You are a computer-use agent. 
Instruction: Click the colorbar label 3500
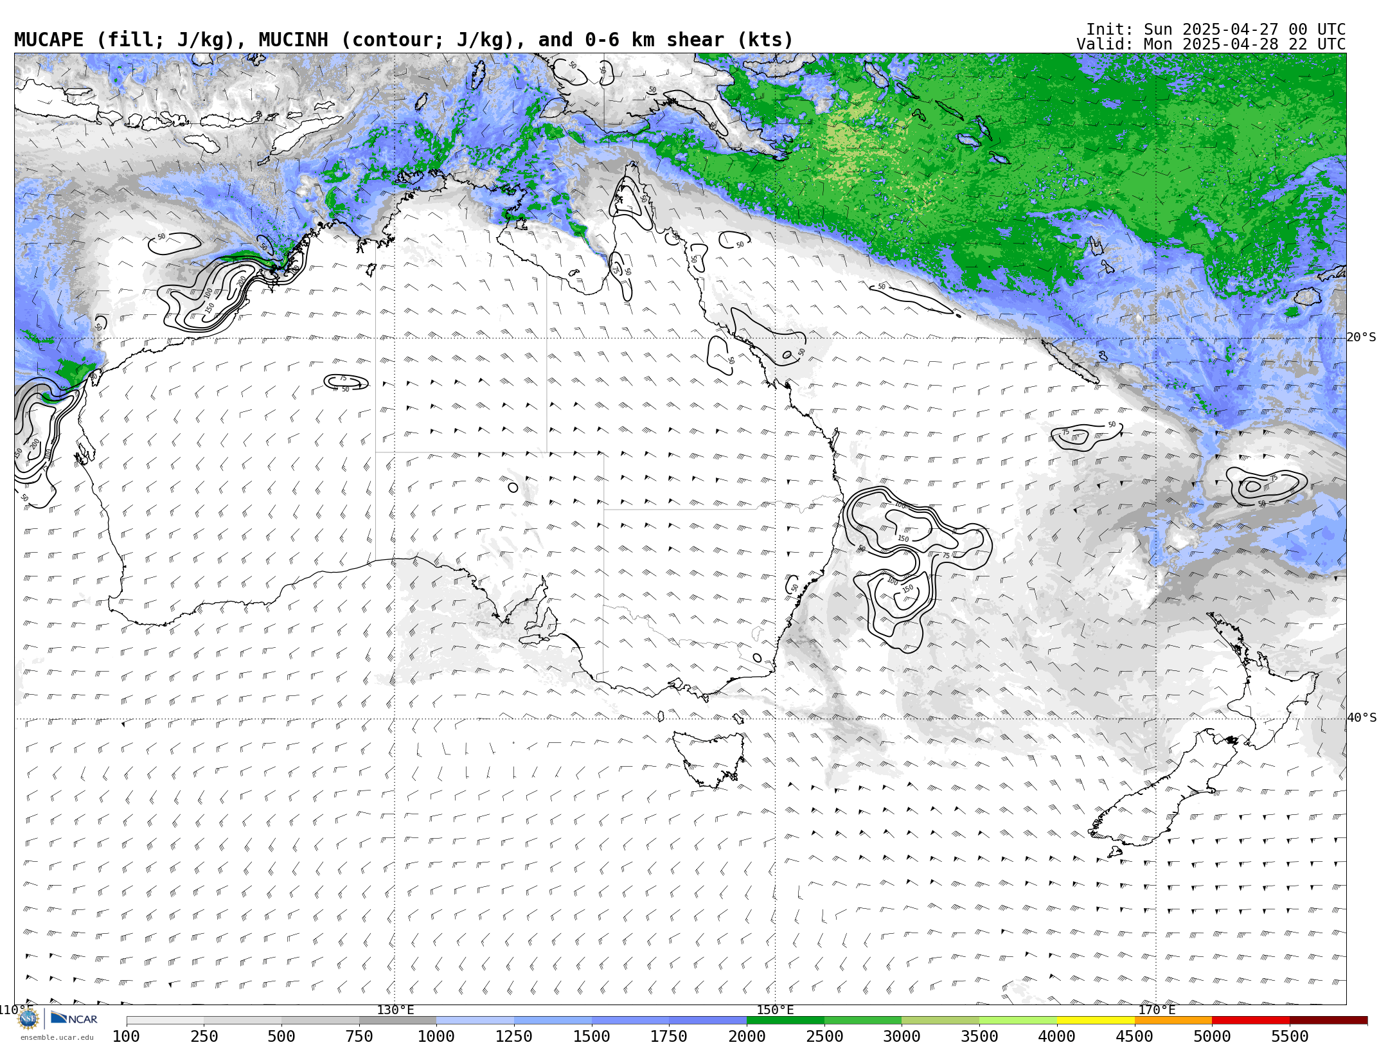pos(979,1037)
